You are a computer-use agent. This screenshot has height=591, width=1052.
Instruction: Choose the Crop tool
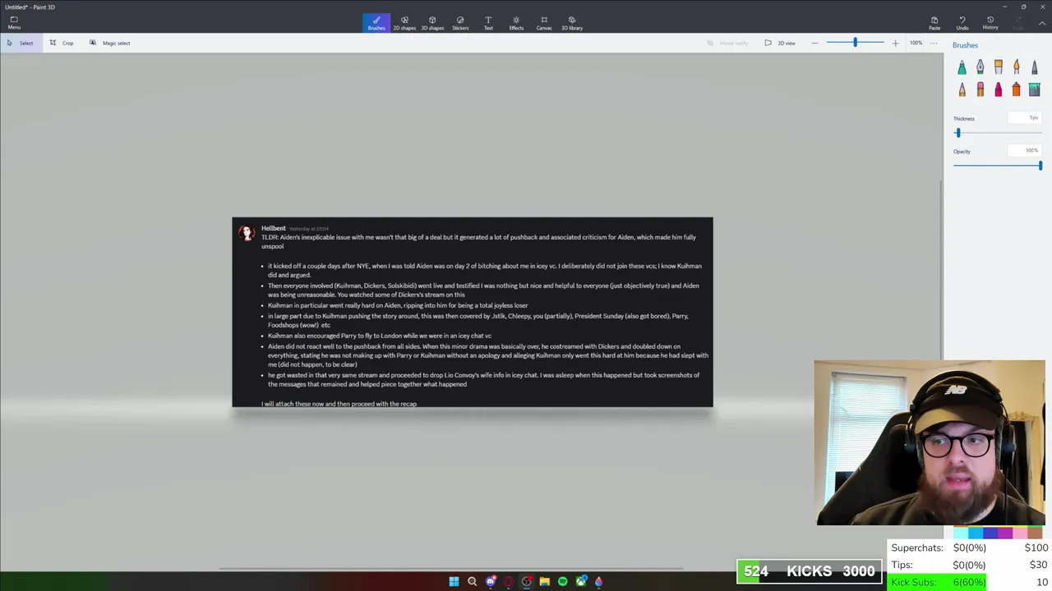(x=62, y=43)
